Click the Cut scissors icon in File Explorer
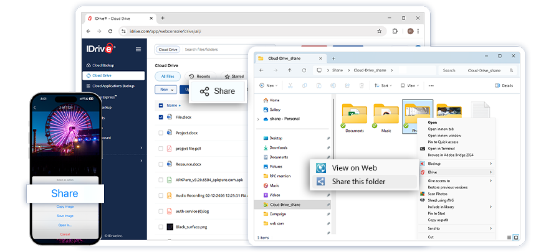 290,85
